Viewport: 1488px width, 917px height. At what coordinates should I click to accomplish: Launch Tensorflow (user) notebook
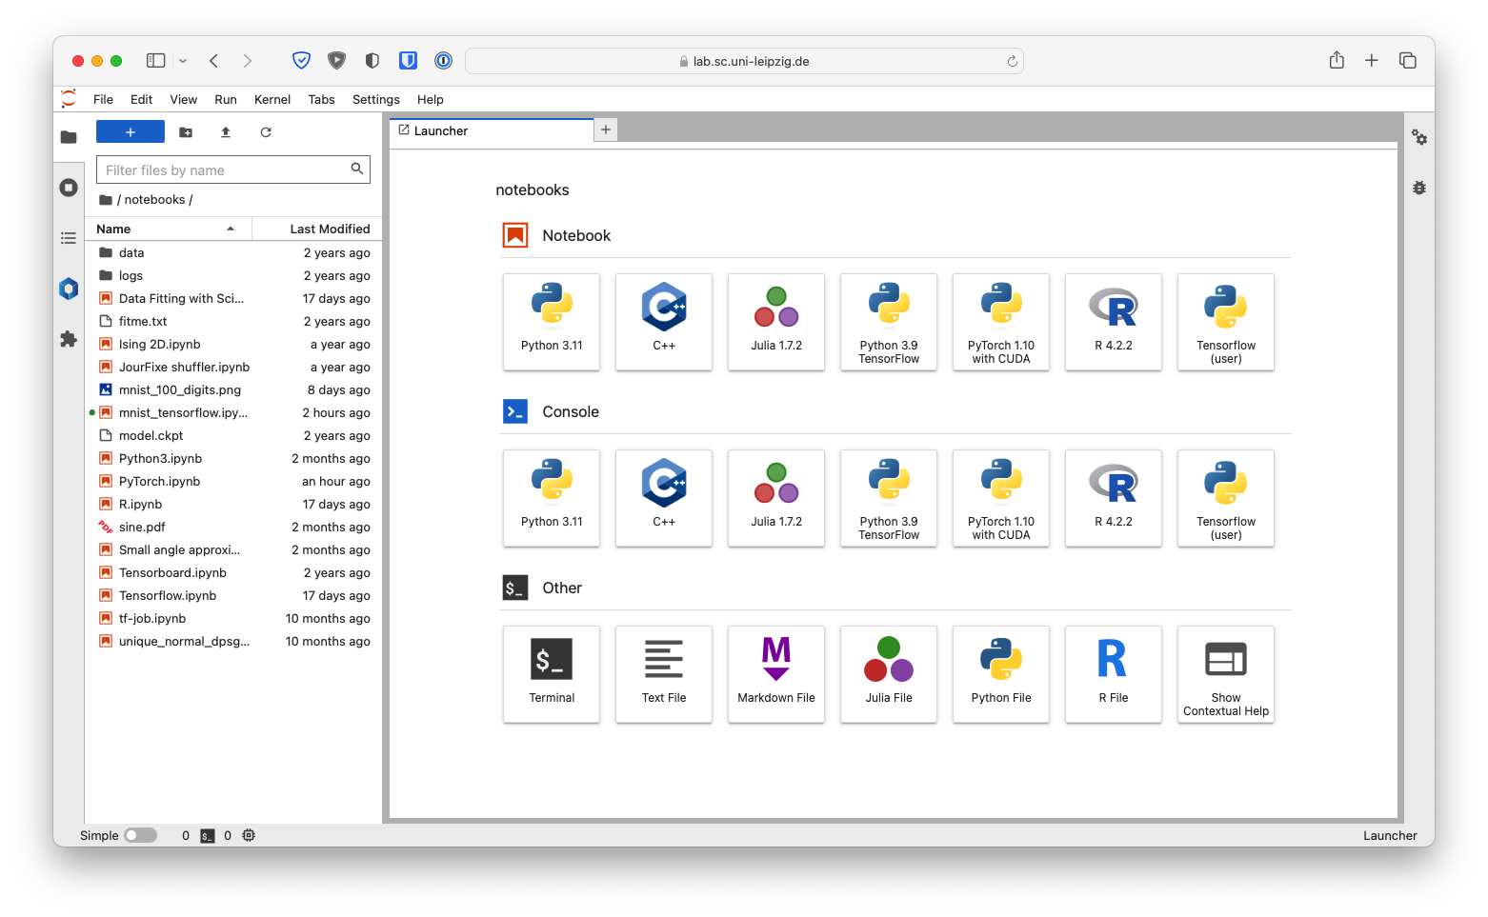(x=1226, y=322)
